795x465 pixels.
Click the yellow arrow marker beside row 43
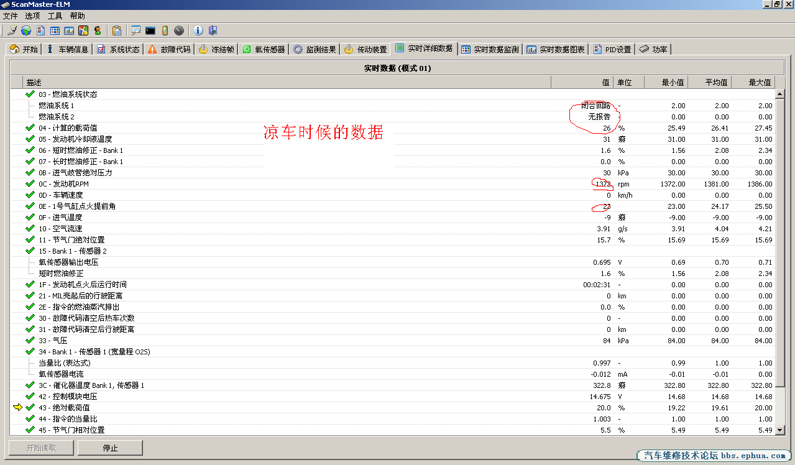17,407
